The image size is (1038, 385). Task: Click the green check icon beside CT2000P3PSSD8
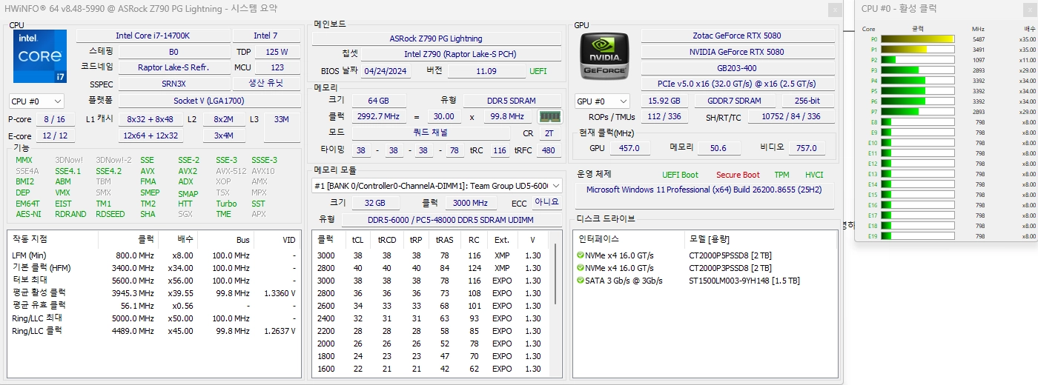click(x=581, y=268)
